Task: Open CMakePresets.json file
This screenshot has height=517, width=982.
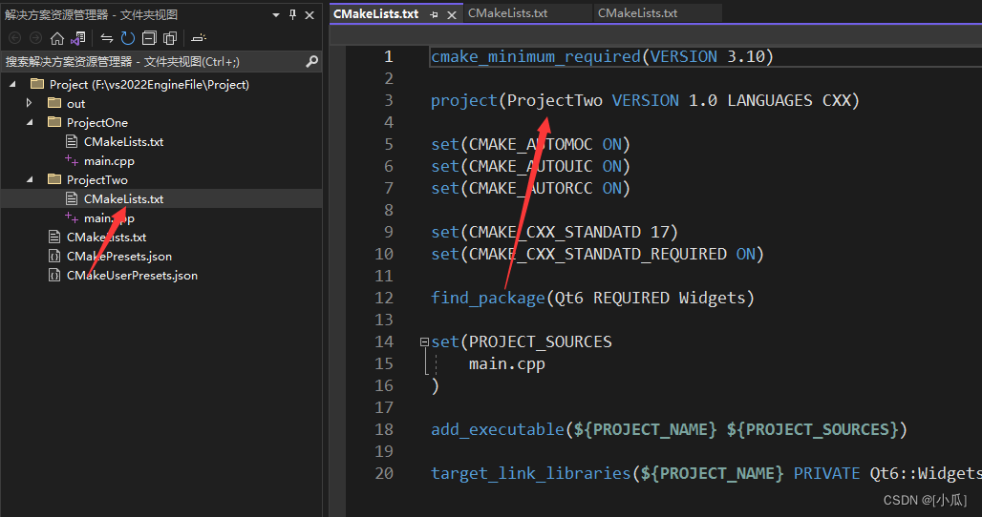Action: [x=119, y=257]
